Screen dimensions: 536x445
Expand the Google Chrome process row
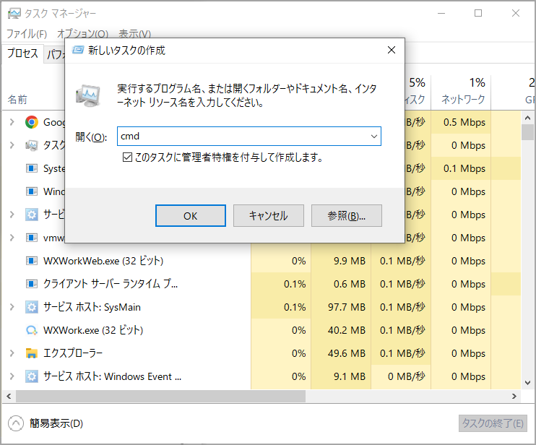point(12,122)
